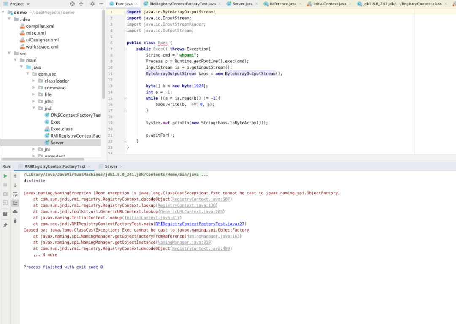Click the up arrow stack trace icon
Image resolution: width=456 pixels, height=324 pixels.
point(15,176)
